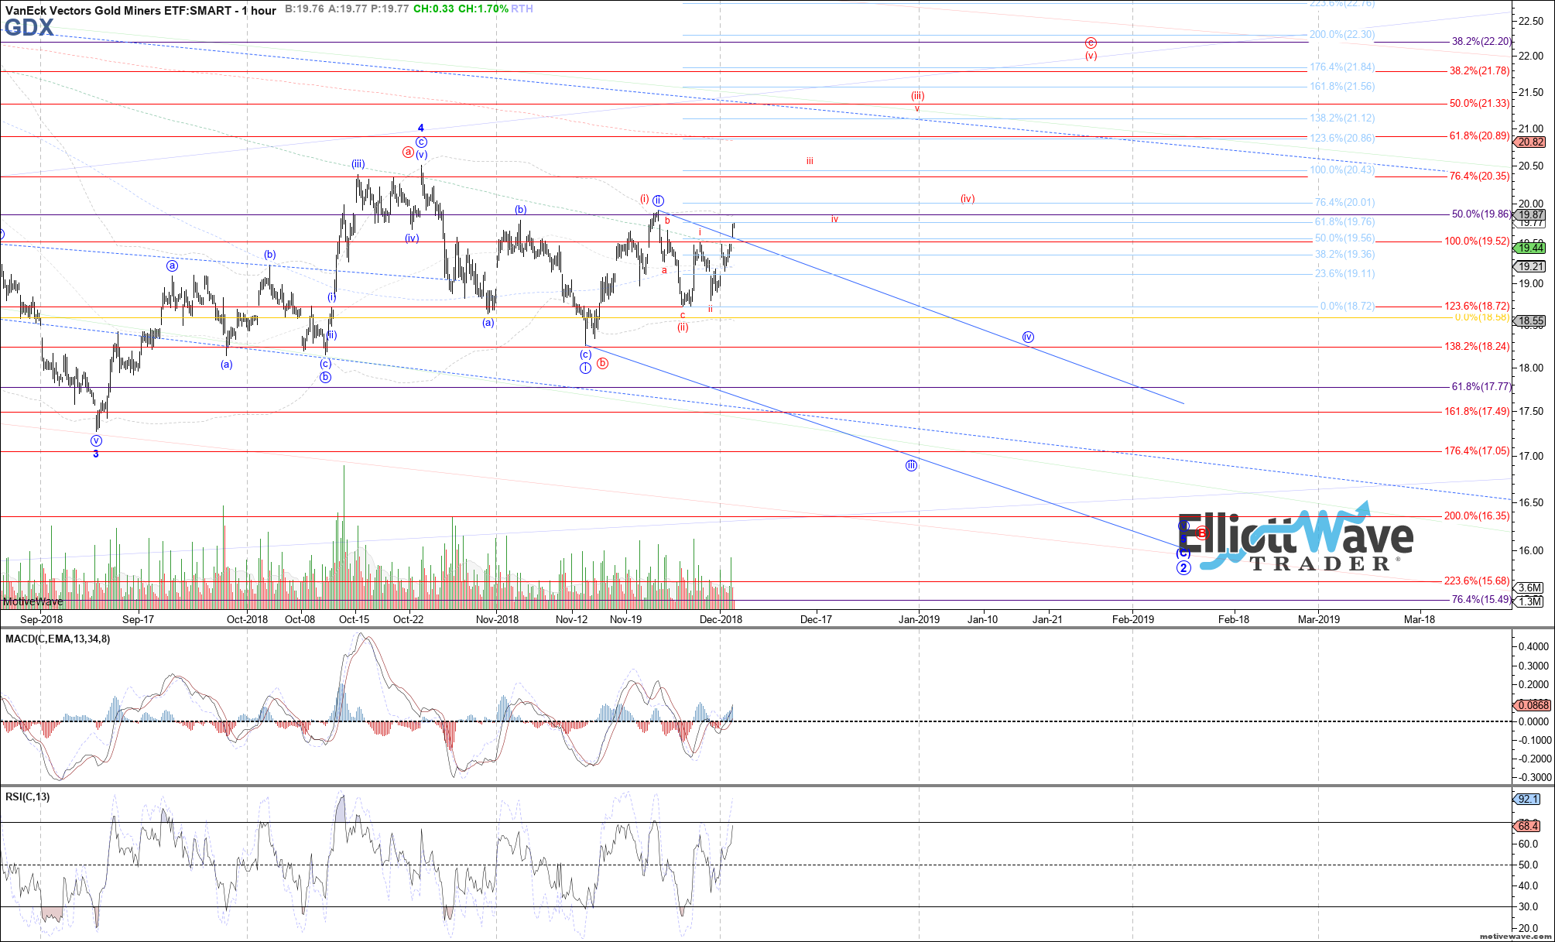Click the blue circled 2 wave label
This screenshot has width=1555, height=942.
tap(1183, 568)
